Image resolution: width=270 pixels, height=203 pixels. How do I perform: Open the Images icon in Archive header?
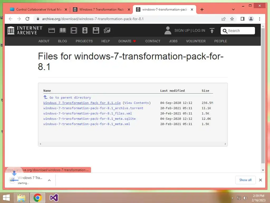pos(107,30)
